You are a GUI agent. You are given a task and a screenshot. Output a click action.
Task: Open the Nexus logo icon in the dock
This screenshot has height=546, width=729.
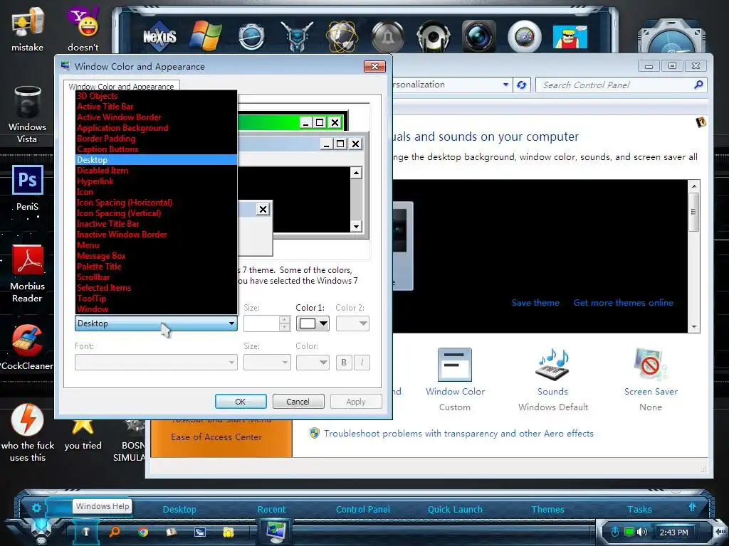(159, 36)
